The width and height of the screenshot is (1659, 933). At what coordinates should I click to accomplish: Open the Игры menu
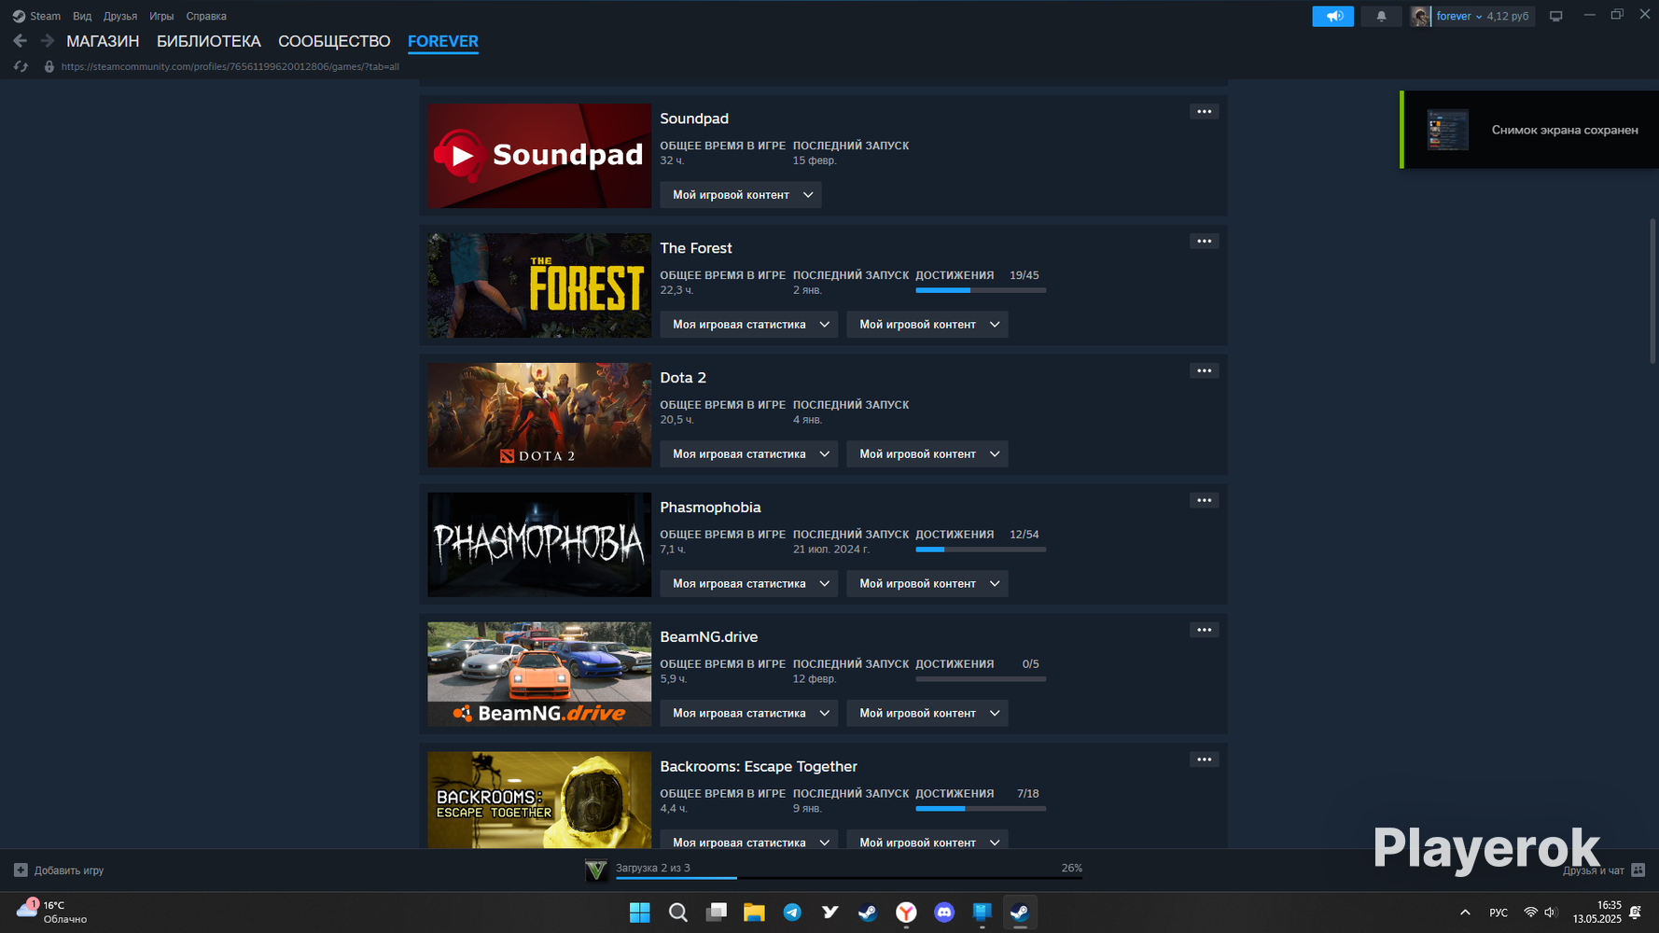[161, 16]
